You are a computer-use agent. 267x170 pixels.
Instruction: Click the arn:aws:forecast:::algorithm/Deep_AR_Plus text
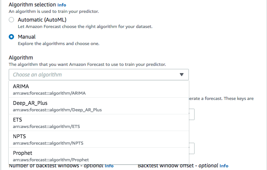57,110
